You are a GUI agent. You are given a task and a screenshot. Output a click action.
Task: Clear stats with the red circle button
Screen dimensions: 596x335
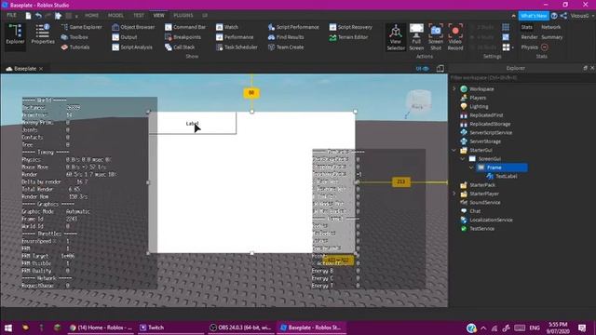click(x=544, y=47)
